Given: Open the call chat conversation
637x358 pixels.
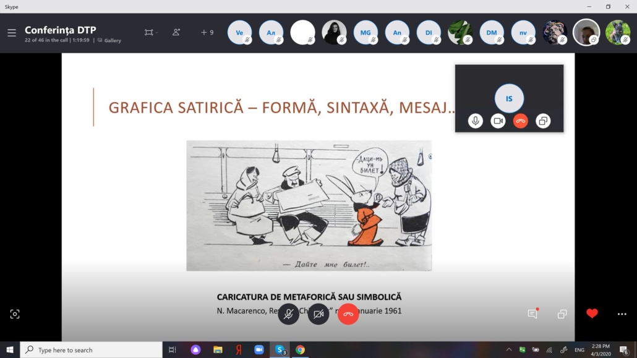Looking at the screenshot, I should tap(532, 313).
